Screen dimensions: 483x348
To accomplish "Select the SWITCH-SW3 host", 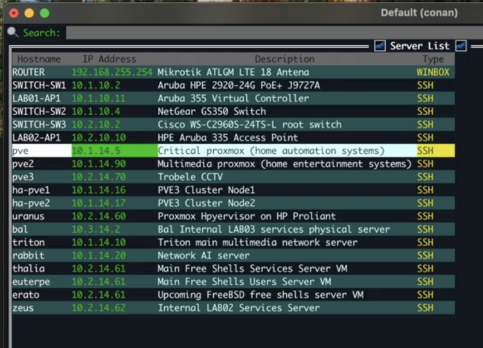I will pos(39,125).
